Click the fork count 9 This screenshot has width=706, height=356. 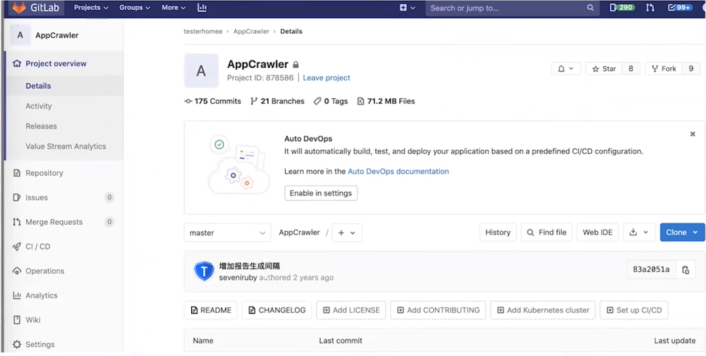[x=691, y=69]
